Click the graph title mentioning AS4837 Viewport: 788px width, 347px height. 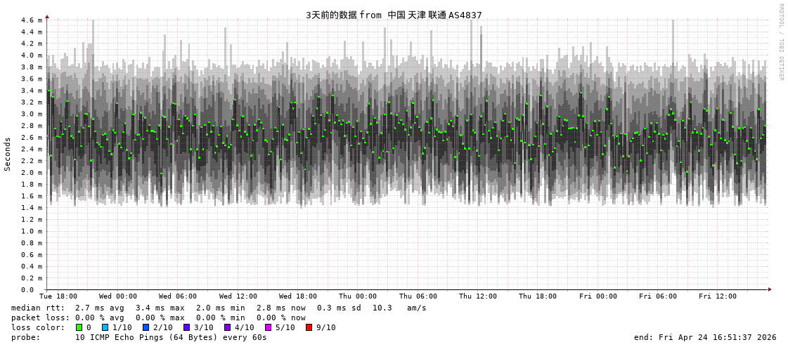tap(394, 15)
